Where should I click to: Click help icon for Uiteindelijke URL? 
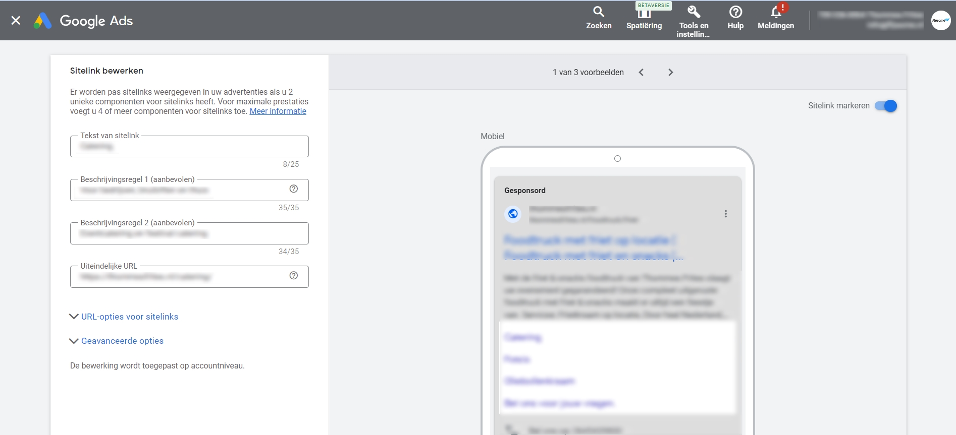pyautogui.click(x=294, y=276)
